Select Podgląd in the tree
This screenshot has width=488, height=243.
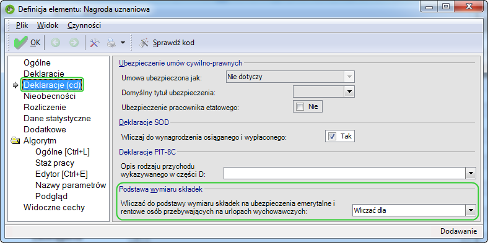click(51, 197)
